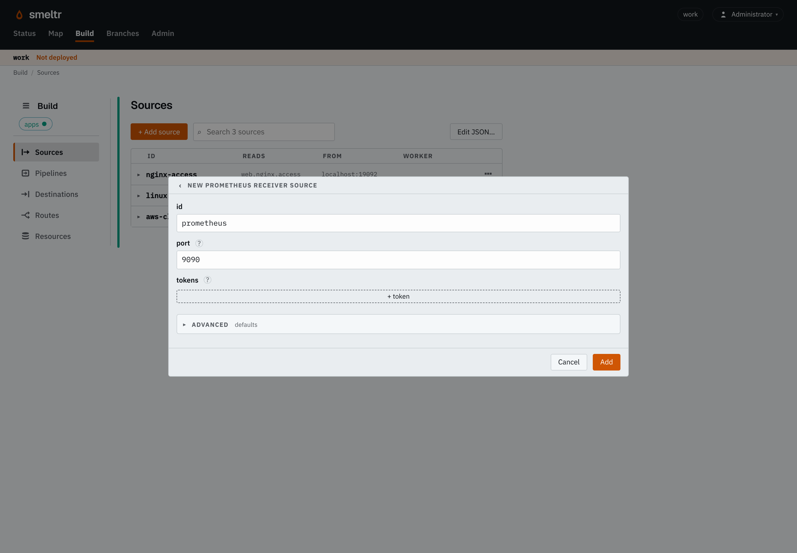797x553 pixels.
Task: Switch to the Map tab
Action: click(56, 33)
